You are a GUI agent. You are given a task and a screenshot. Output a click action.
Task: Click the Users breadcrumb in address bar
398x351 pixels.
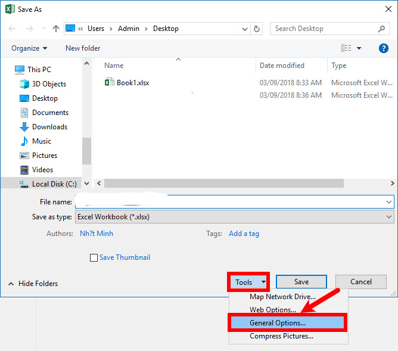point(96,29)
